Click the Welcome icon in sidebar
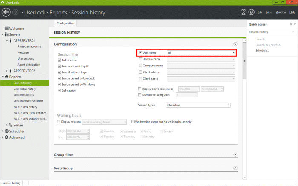Image resolution: width=298 pixels, height=186 pixels. (x=6, y=29)
